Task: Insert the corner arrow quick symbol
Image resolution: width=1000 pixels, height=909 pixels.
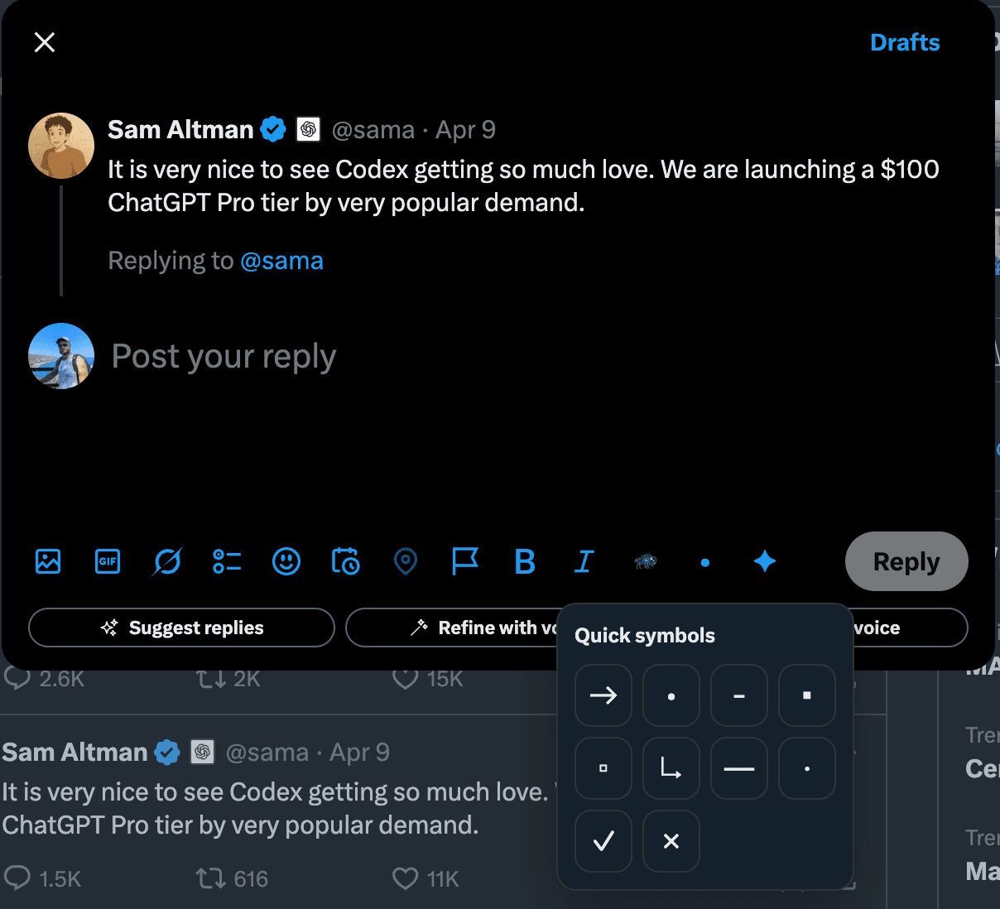Action: 671,768
